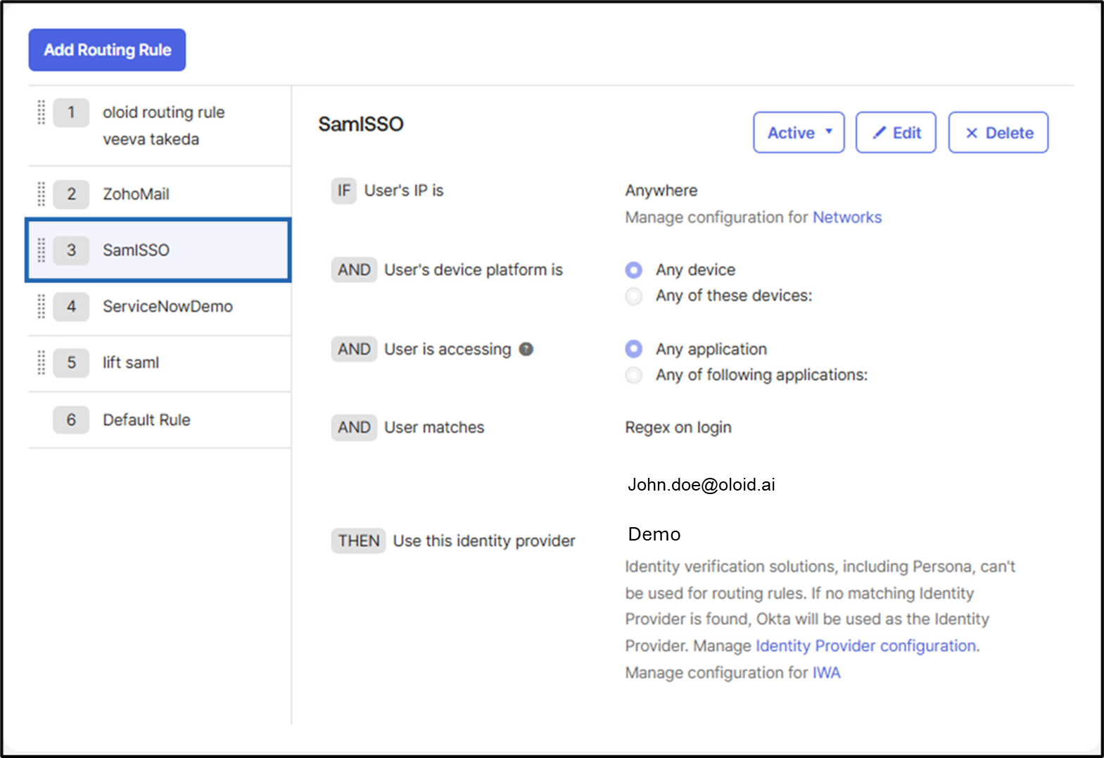Click the number 2 badge for ZohoMail
Image resolution: width=1104 pixels, height=758 pixels.
point(71,194)
